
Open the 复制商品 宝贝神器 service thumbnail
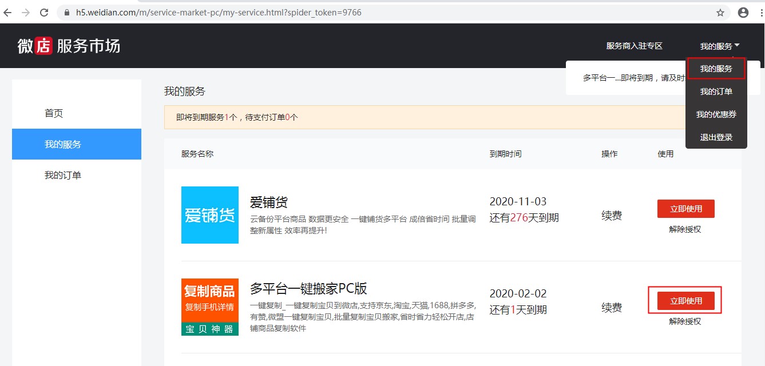coord(210,307)
